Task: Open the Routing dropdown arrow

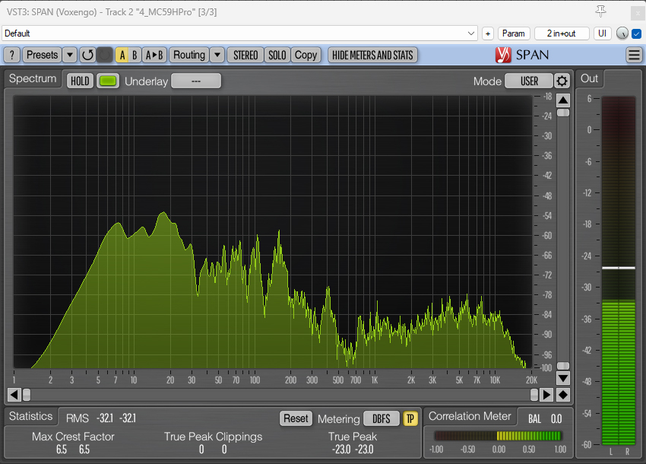Action: [x=217, y=55]
